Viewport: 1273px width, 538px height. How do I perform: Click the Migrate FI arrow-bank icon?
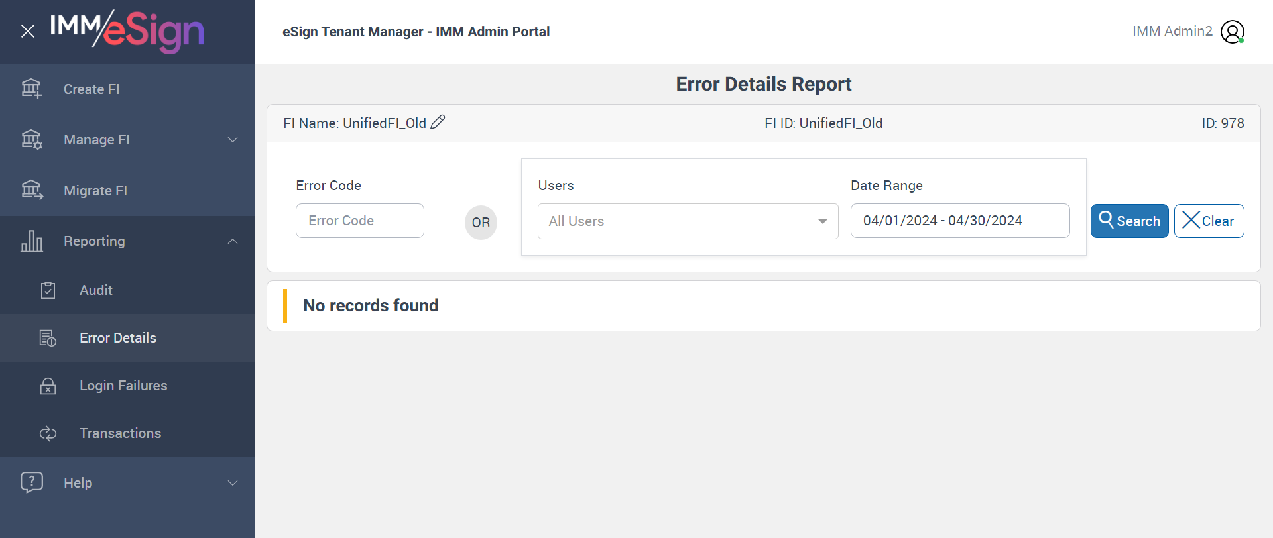tap(31, 190)
